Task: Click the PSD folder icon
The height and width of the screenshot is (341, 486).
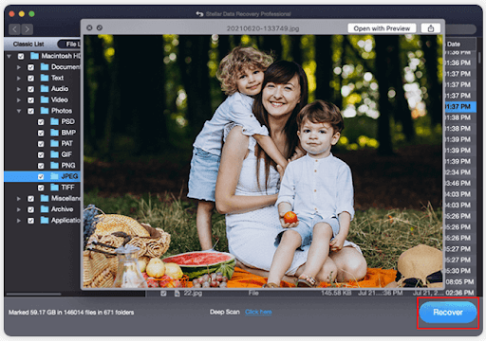Action: (55, 121)
